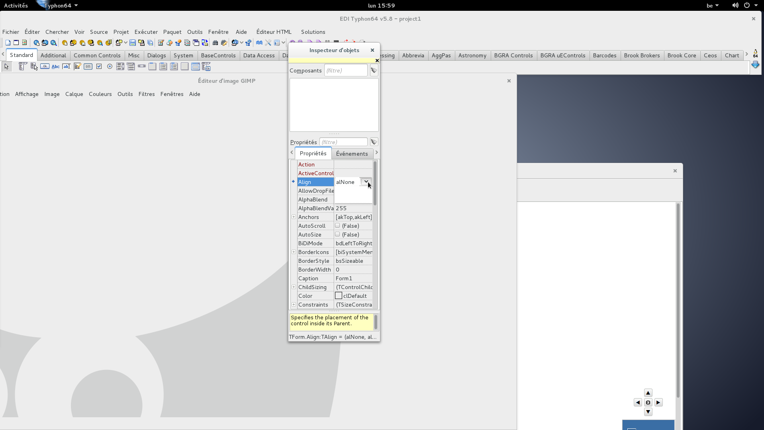Open the Projet menu
Screen dimensions: 764x430
click(x=121, y=32)
